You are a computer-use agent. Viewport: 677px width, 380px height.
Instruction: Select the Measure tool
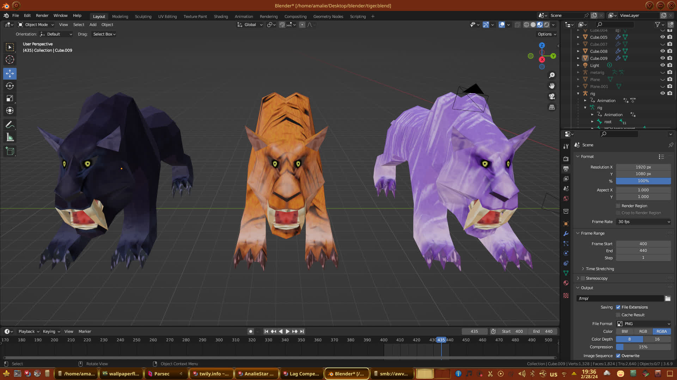[x=10, y=138]
